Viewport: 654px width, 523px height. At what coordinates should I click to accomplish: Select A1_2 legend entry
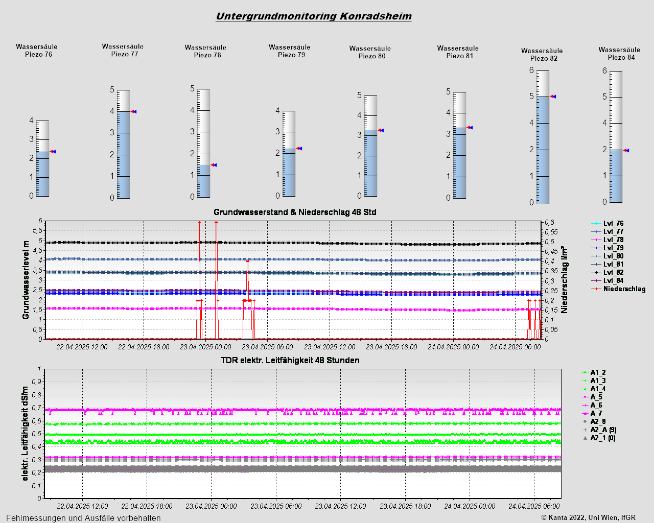(x=594, y=373)
